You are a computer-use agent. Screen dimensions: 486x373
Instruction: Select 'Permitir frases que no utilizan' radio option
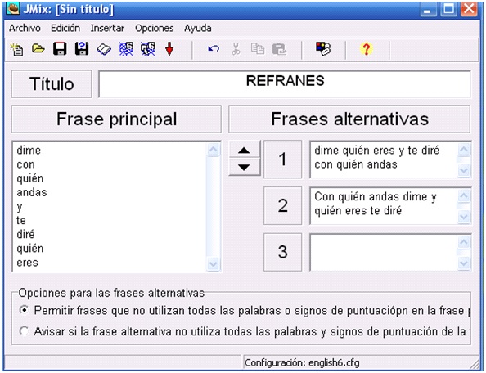click(x=25, y=310)
